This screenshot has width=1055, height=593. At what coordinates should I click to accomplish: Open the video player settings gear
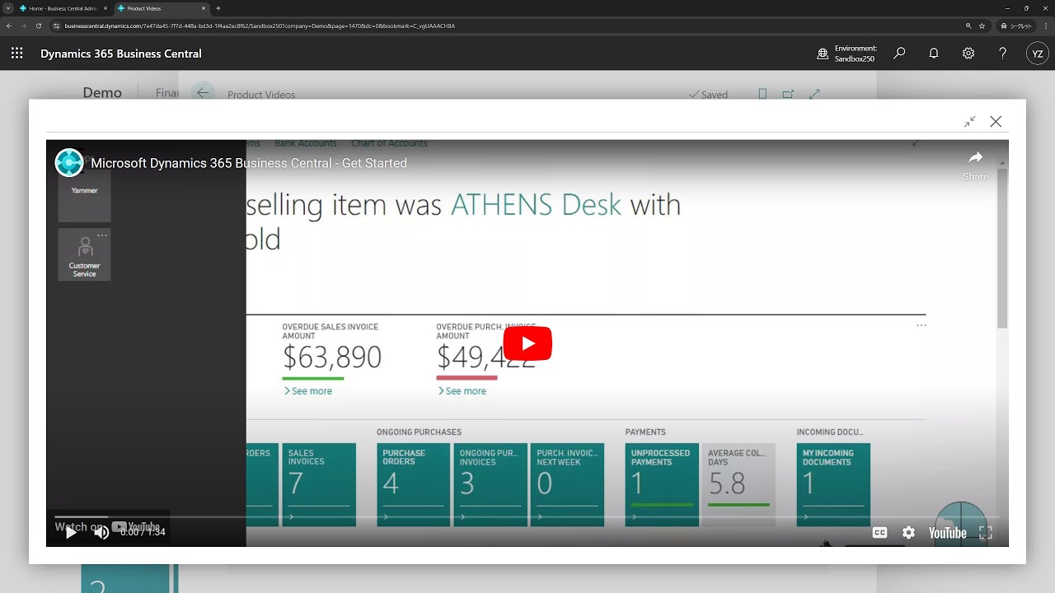[908, 533]
